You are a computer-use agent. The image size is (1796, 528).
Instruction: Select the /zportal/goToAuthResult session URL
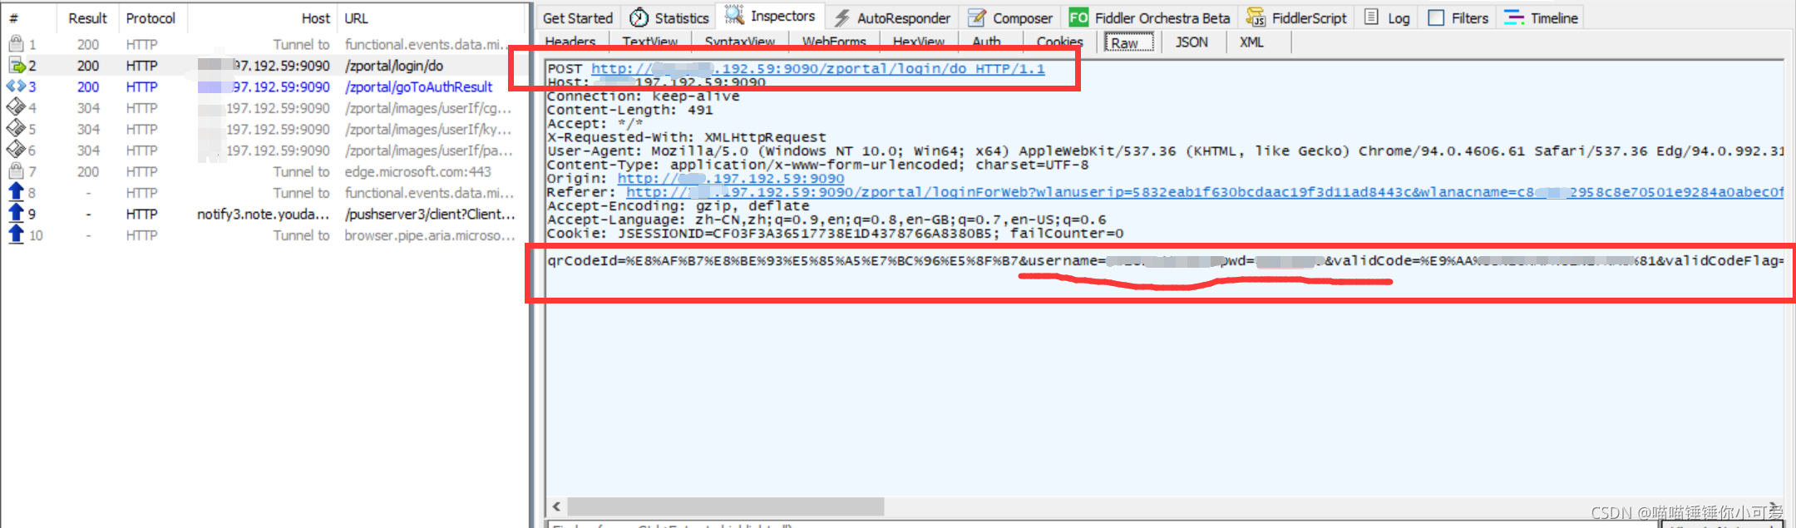pyautogui.click(x=418, y=86)
